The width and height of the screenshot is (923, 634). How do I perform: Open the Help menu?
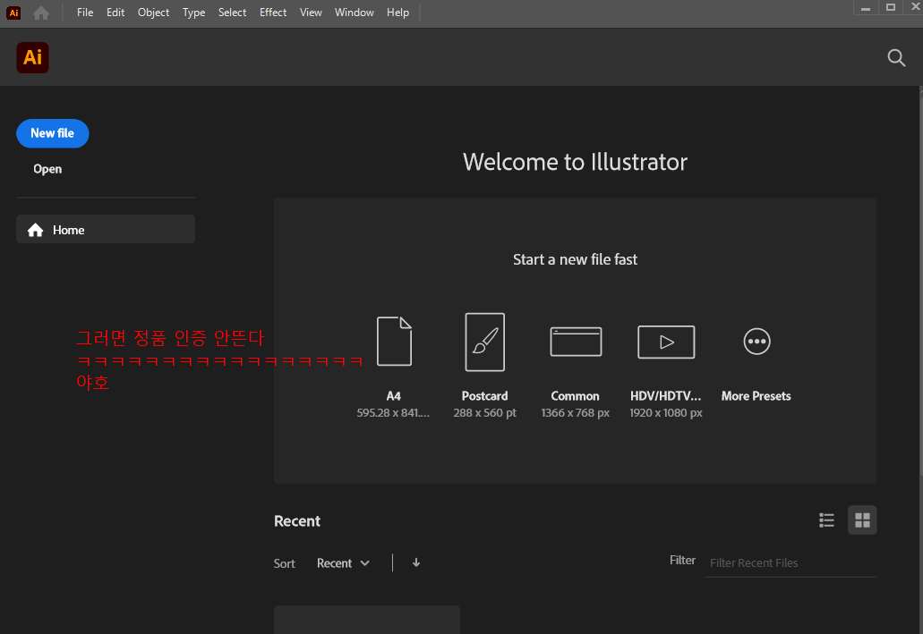click(397, 13)
